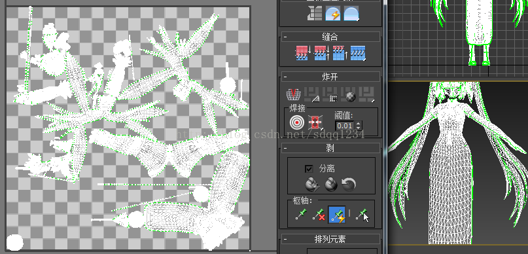Click the Stitch to Source icon, third in 缝合
Screen dimensions: 528x254
[340, 53]
